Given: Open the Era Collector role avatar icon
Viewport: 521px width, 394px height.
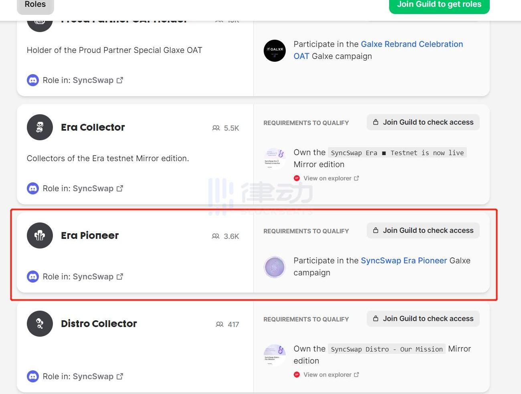Looking at the screenshot, I should pyautogui.click(x=40, y=127).
